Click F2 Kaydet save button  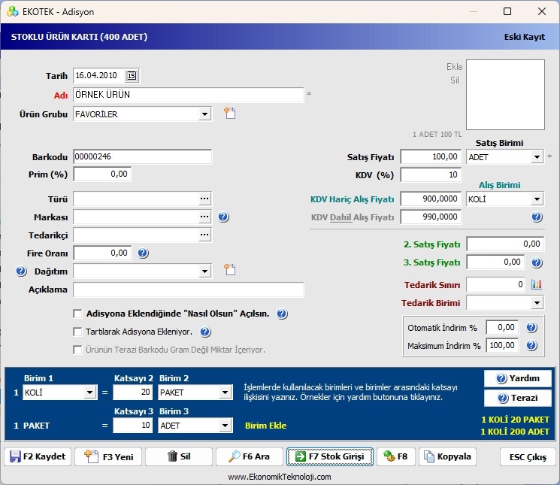(x=38, y=456)
